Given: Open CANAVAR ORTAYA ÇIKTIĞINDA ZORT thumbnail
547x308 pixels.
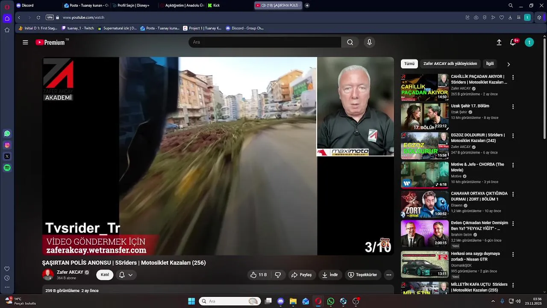Looking at the screenshot, I should 424,204.
